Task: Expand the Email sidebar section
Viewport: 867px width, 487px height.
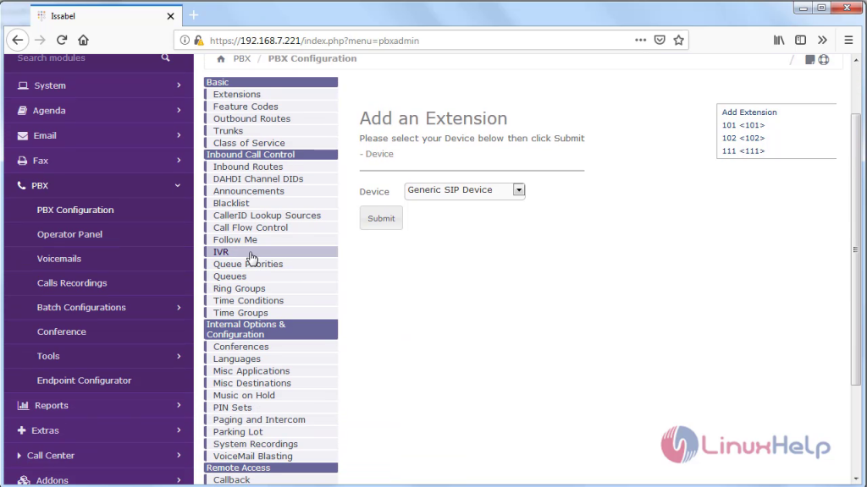Action: [x=99, y=135]
